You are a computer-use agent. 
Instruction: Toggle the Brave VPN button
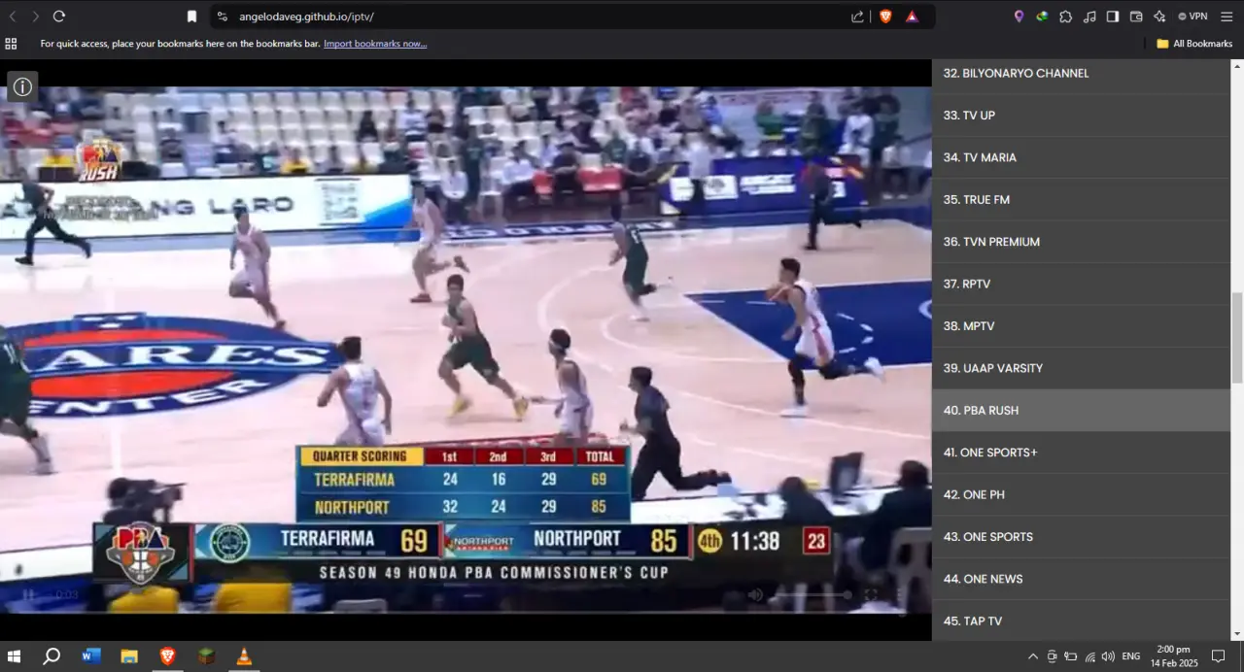coord(1192,17)
